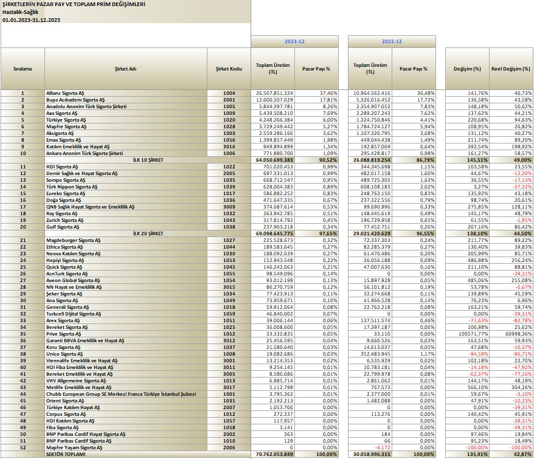The height and width of the screenshot is (459, 534).
Task: Click company code 1004
Action: 229,93
